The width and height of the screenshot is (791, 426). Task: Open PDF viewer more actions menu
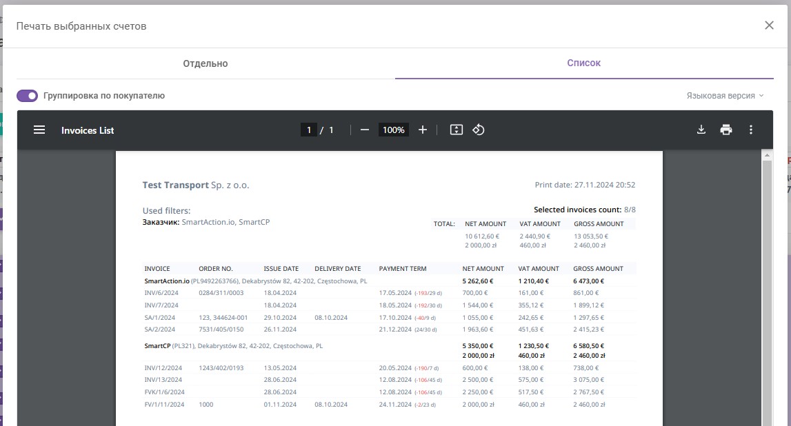tap(750, 130)
